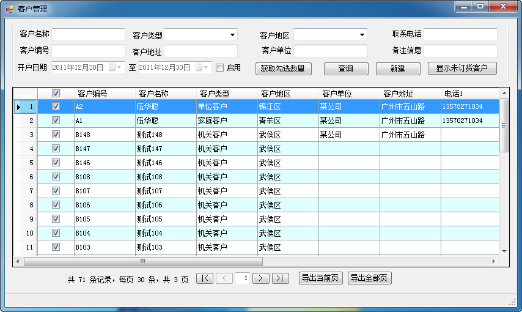522x312 pixels.
Task: Uncheck the checkbox for row B105
Action: 56,218
